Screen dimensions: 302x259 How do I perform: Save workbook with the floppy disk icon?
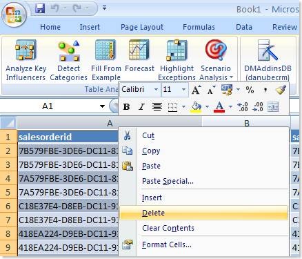coord(40,8)
